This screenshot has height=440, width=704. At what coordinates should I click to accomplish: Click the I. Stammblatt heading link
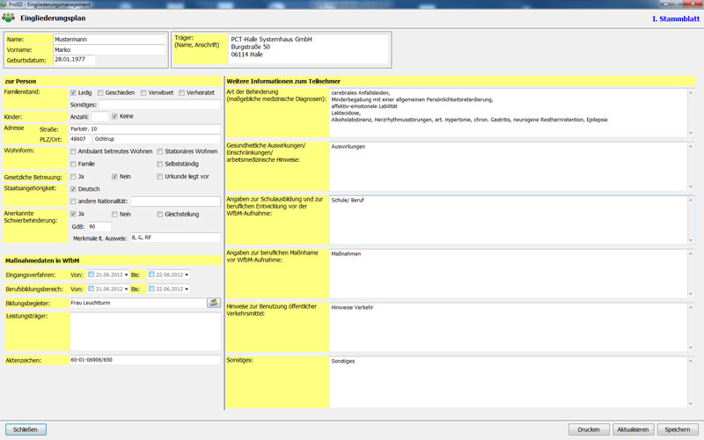674,18
